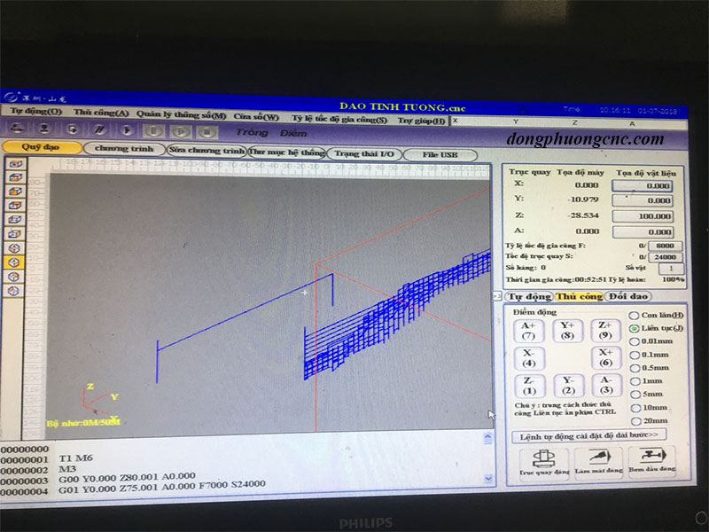Open Tỷ lệ tốc độ gia công(S) menu
Viewport: 709px width, 532px height.
339,119
